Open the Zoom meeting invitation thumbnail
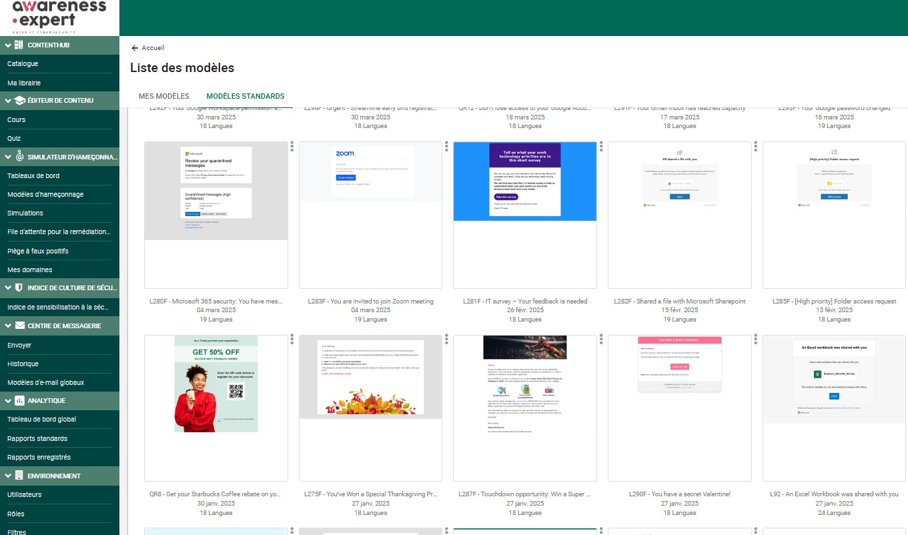 pyautogui.click(x=370, y=215)
